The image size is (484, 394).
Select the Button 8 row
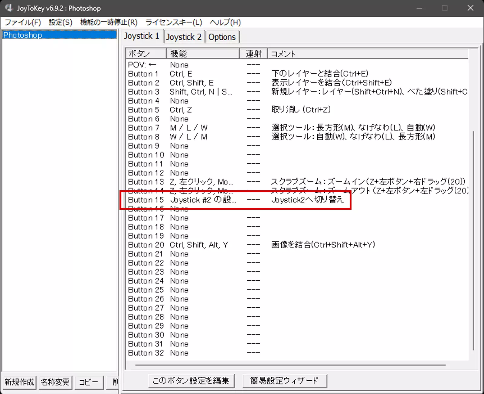coord(297,137)
